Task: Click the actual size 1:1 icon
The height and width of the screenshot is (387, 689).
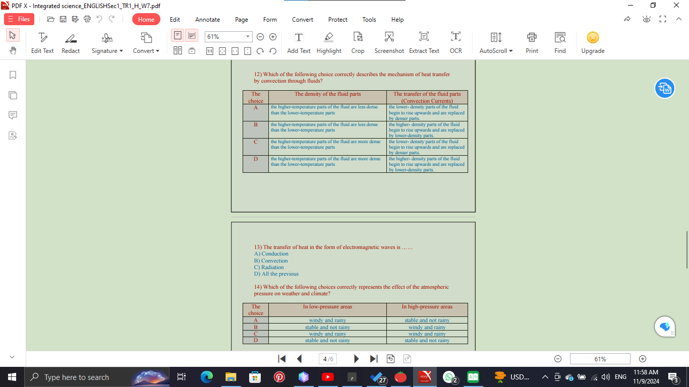Action: pos(210,51)
